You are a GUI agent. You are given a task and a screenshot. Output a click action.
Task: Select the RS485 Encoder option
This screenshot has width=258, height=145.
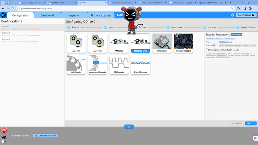[141, 65]
